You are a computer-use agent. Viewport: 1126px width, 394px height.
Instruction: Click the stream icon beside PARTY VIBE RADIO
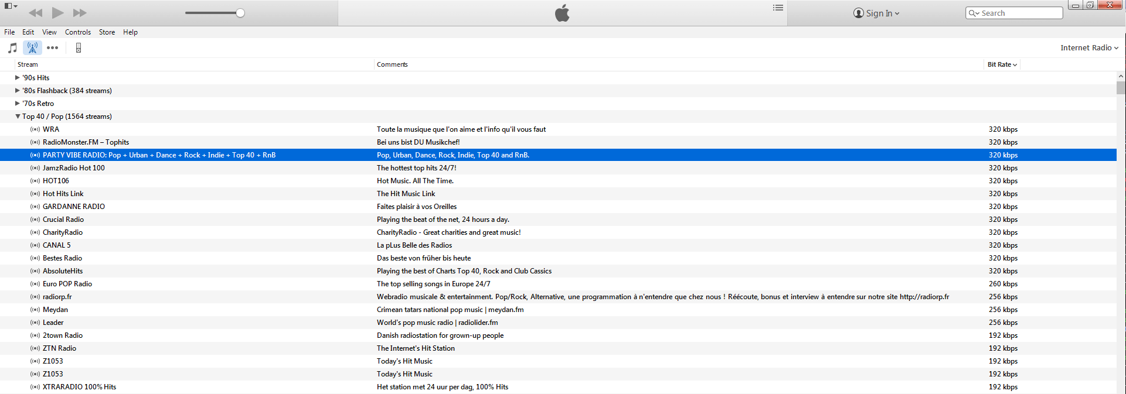click(x=35, y=155)
